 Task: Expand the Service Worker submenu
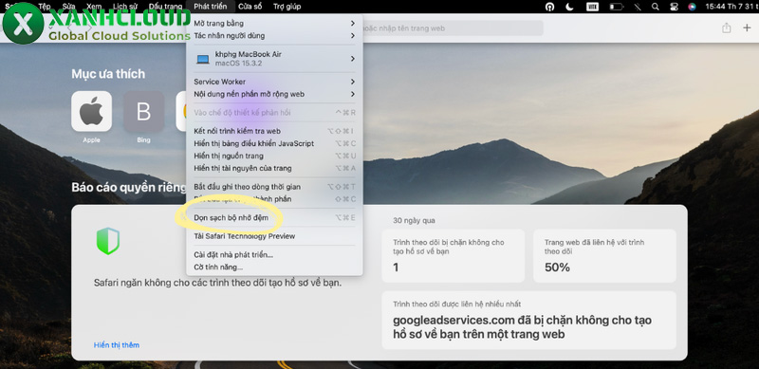(x=274, y=82)
